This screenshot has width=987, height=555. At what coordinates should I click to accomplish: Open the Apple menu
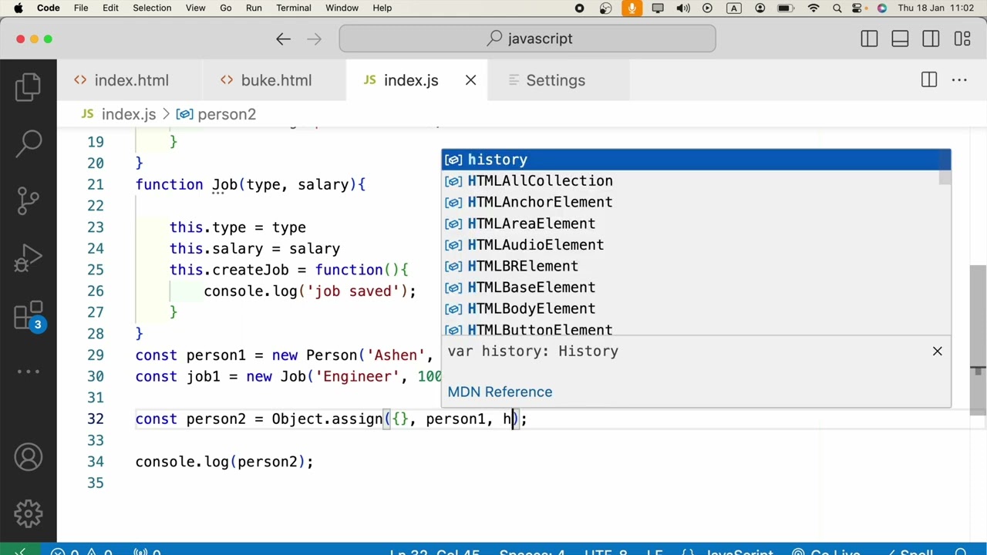coord(18,8)
